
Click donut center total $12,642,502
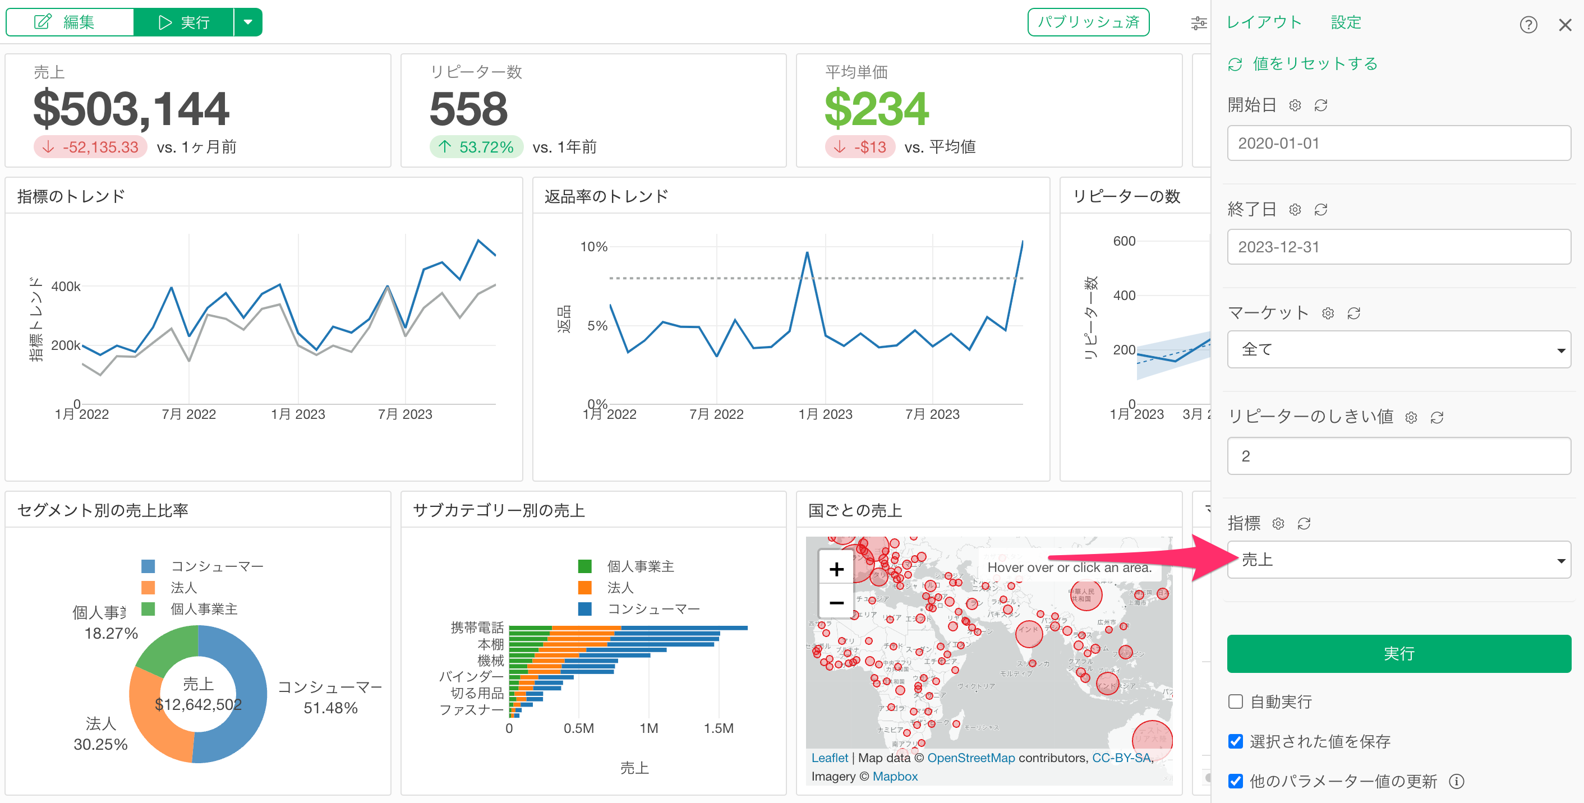click(198, 705)
